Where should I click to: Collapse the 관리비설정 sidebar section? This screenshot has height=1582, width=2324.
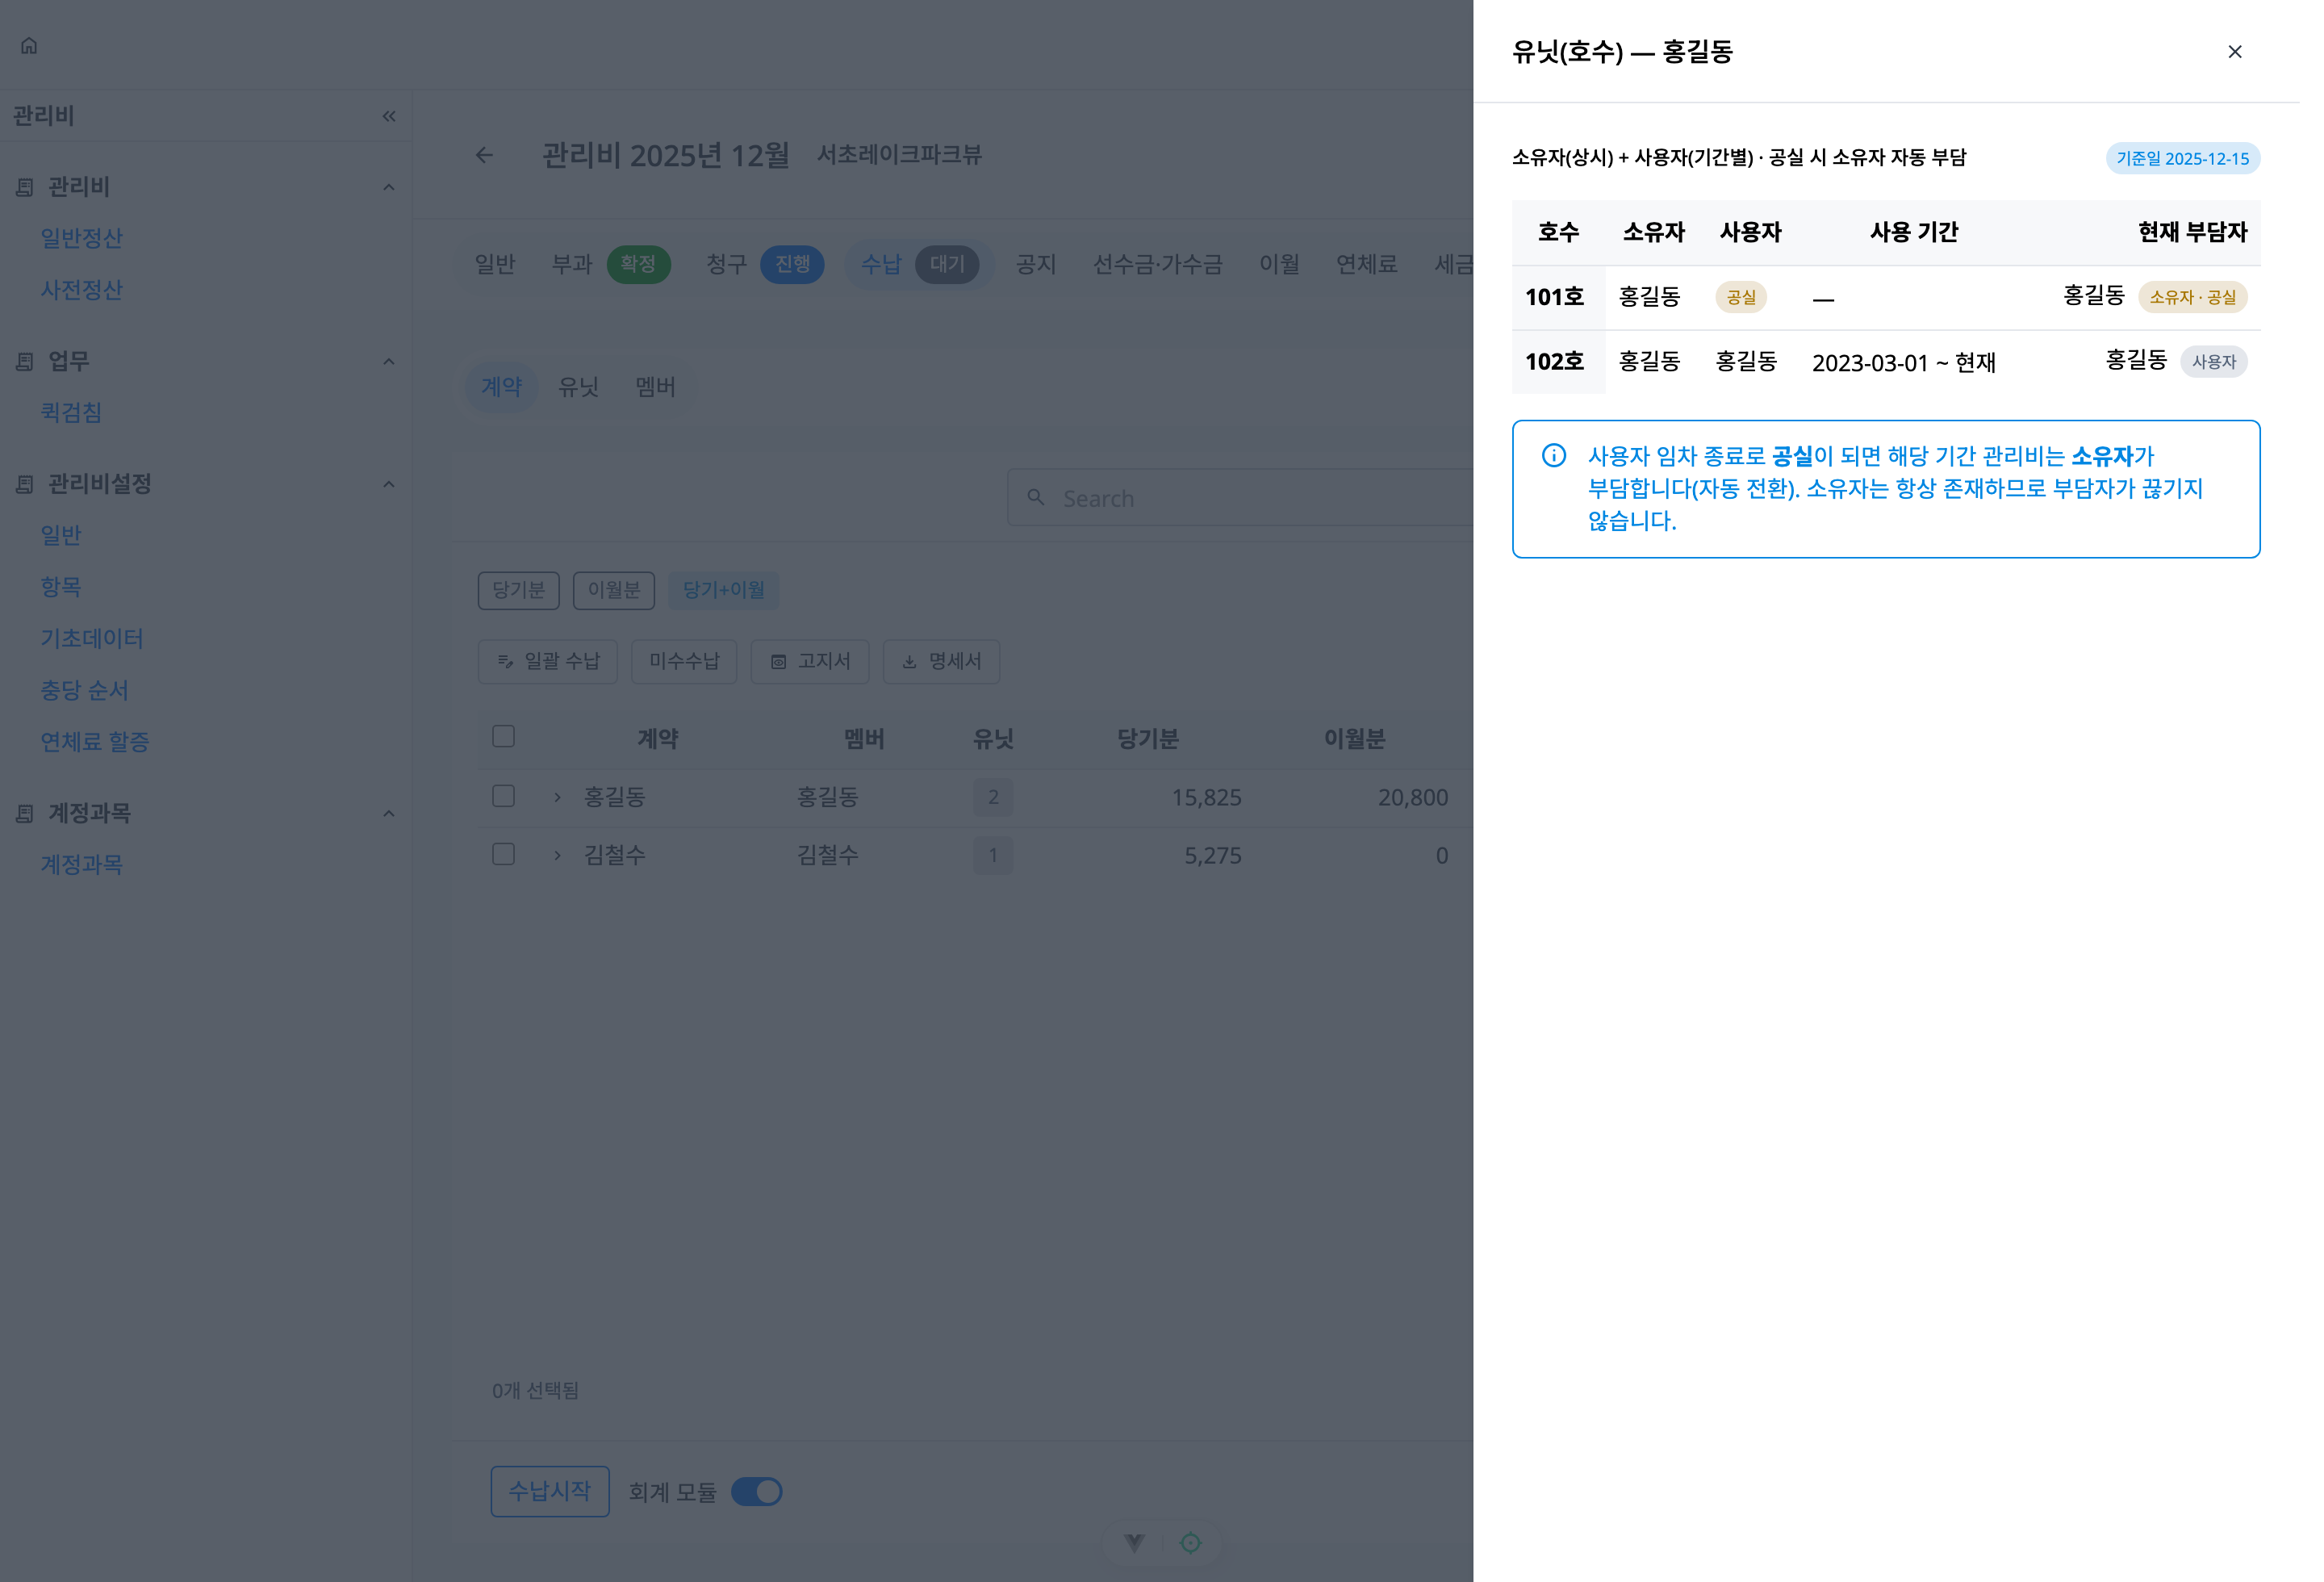(x=389, y=484)
